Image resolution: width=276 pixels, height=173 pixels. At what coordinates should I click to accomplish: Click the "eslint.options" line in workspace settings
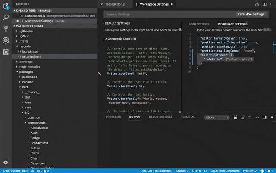point(216,55)
